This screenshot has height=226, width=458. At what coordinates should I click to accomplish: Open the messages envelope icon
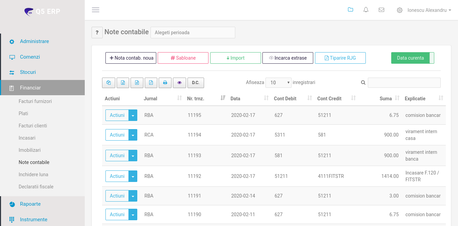tap(381, 10)
